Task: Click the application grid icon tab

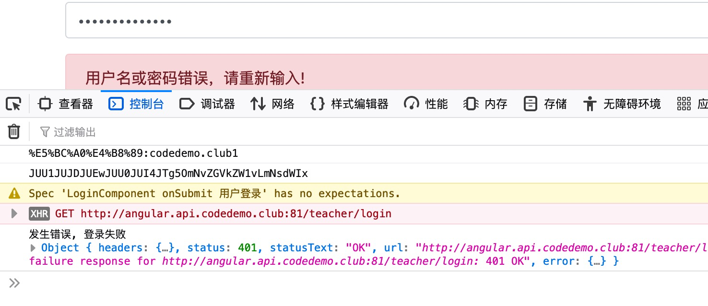Action: 692,104
